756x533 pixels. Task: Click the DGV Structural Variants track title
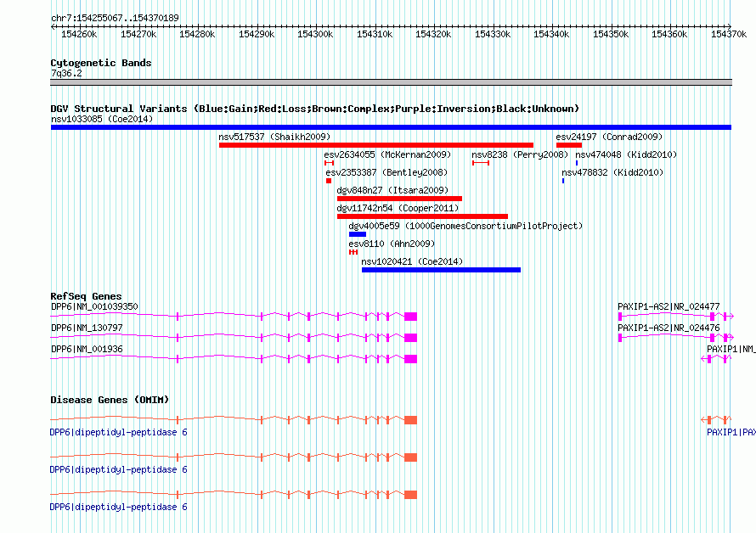(x=315, y=109)
